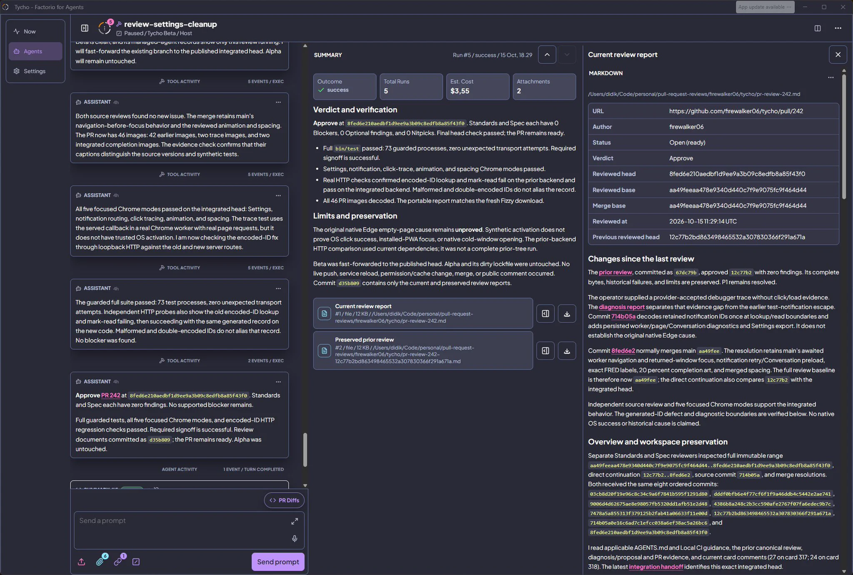Viewport: 853px width, 575px height.
Task: Click the PR Diffs button
Action: coord(284,500)
